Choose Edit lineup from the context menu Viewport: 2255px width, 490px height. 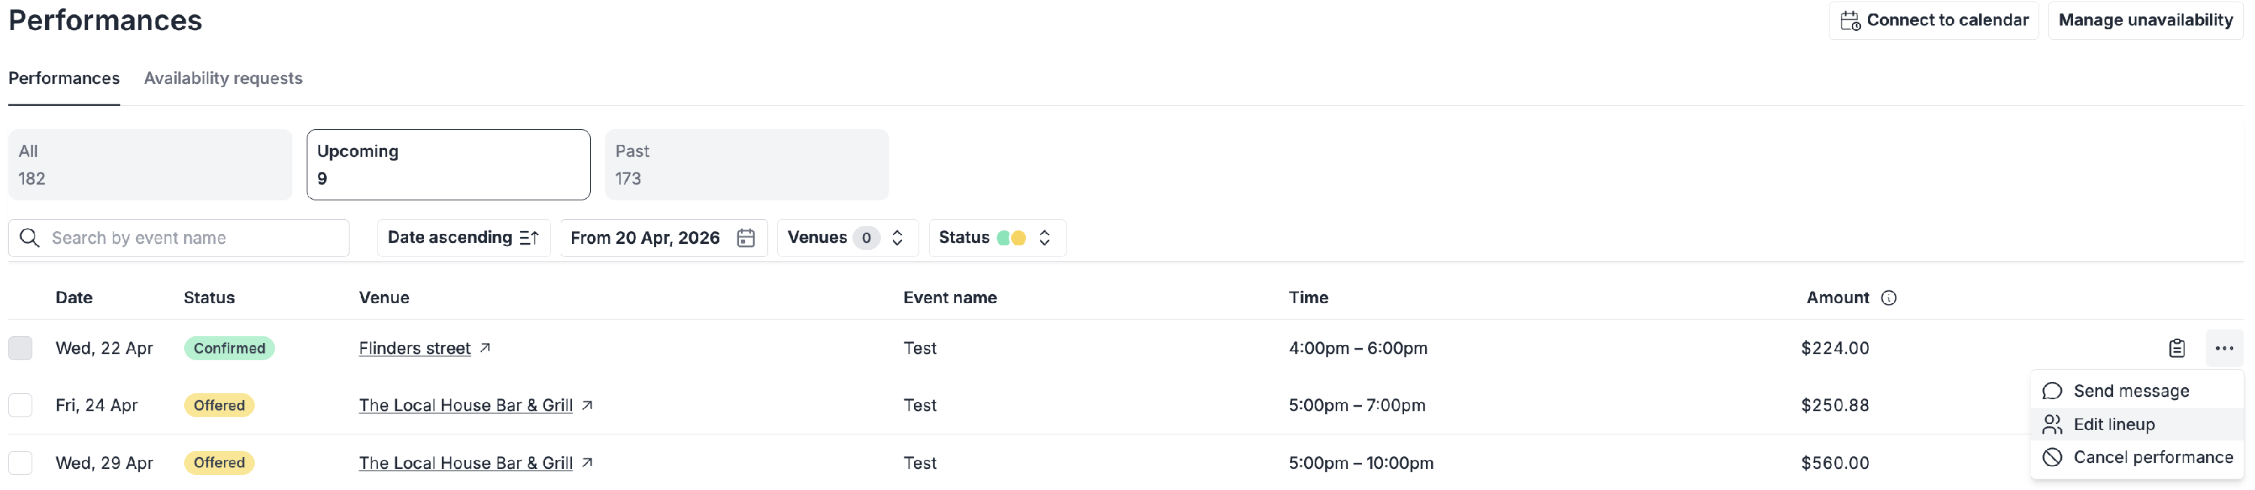click(2113, 425)
